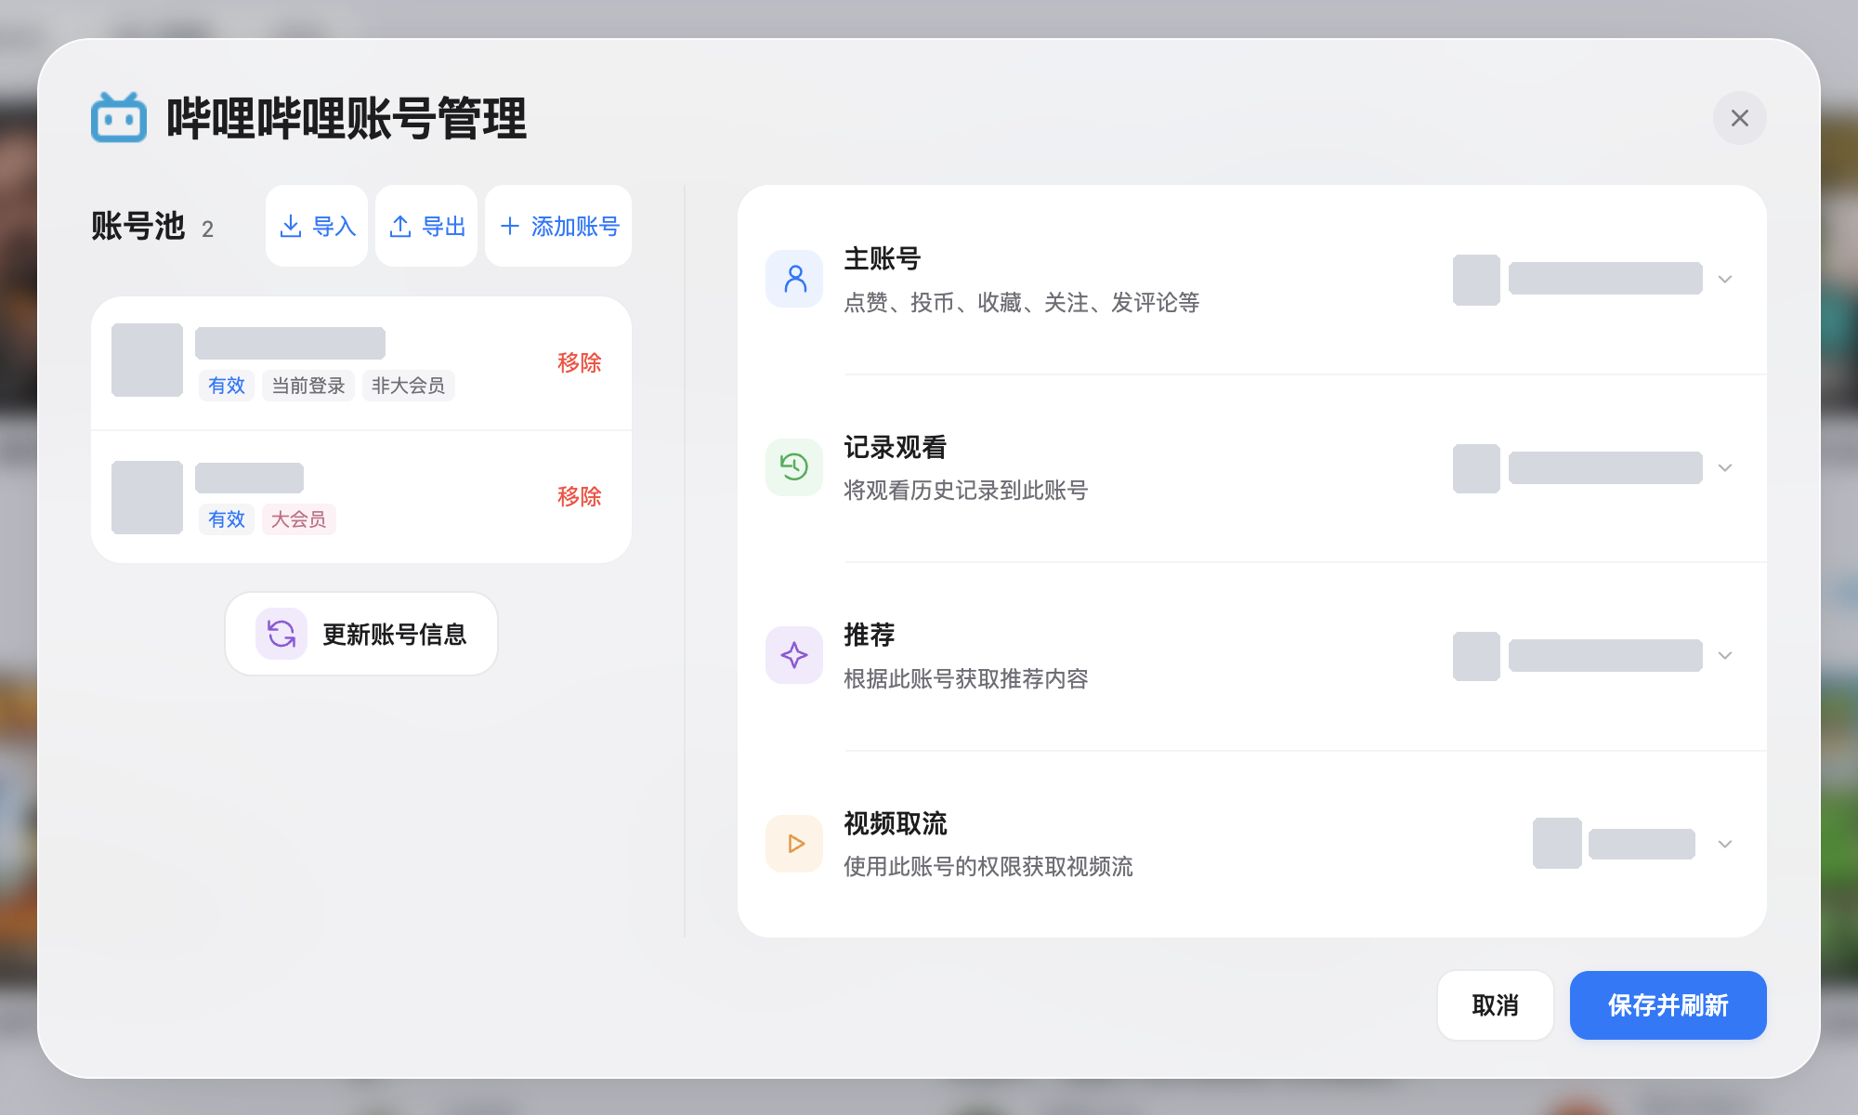Remove the account tagged 当前登录

tap(579, 362)
